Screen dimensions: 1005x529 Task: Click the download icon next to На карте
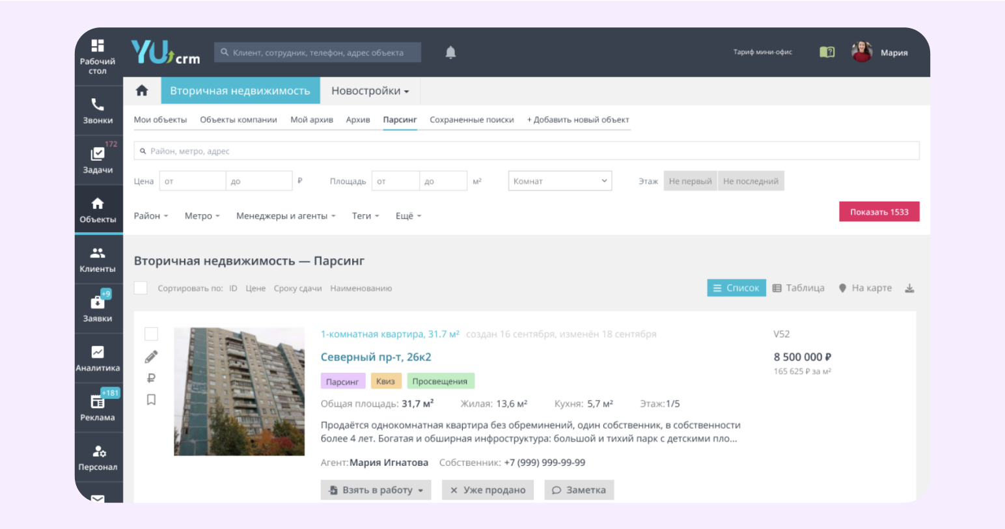point(909,288)
